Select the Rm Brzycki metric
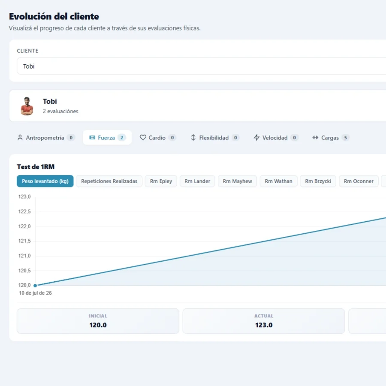The height and width of the screenshot is (386, 386). pos(318,181)
